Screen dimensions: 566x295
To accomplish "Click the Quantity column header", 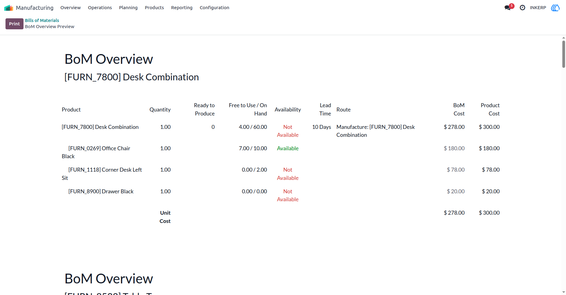I will click(x=160, y=110).
